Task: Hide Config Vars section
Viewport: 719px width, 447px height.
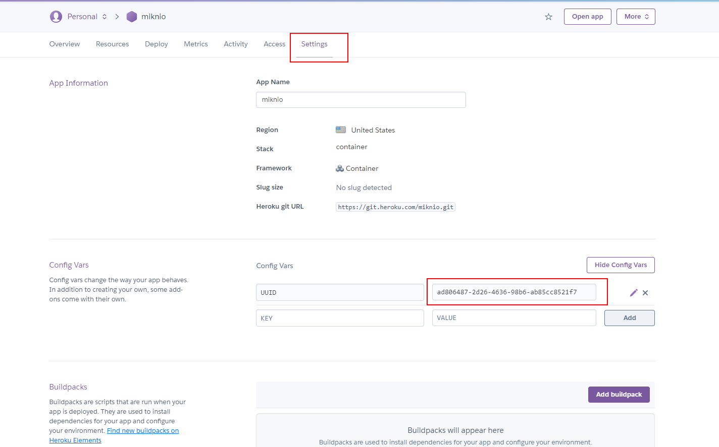Action: (x=621, y=265)
